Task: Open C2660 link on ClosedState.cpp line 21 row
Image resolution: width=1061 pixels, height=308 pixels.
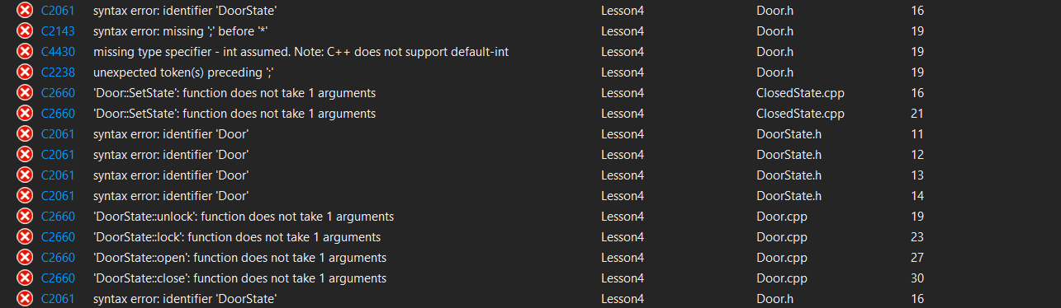Action: 57,114
